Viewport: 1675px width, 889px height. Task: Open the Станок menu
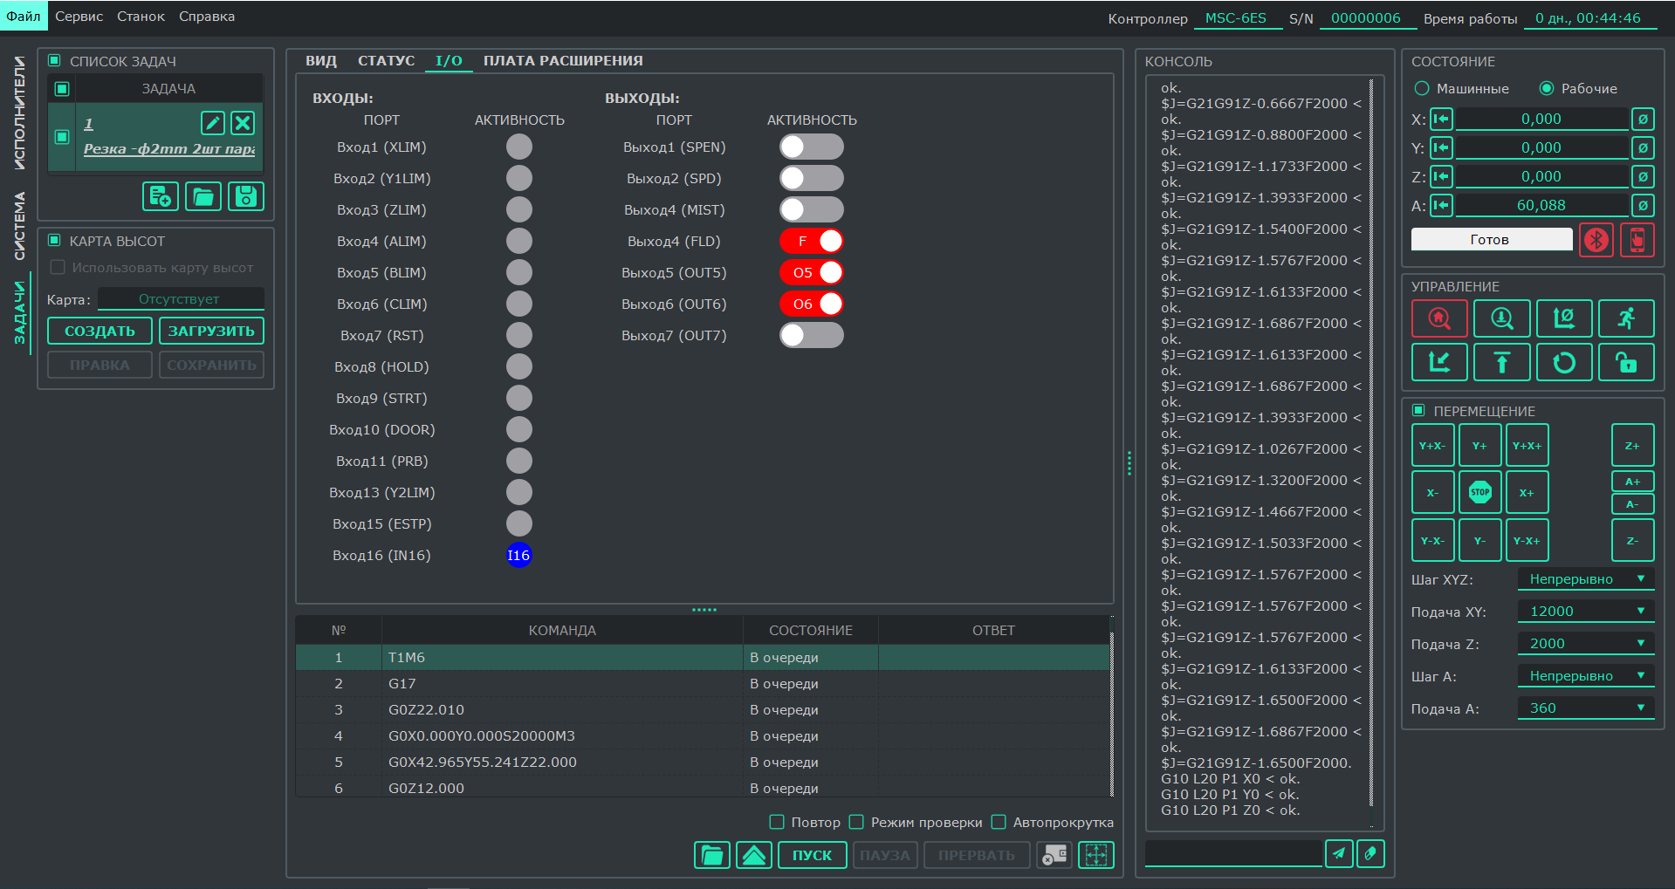click(x=141, y=17)
